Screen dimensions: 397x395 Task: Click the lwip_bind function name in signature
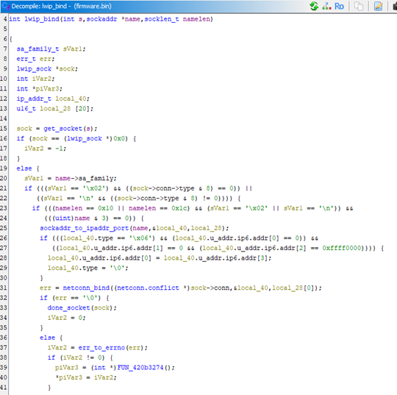coord(42,19)
